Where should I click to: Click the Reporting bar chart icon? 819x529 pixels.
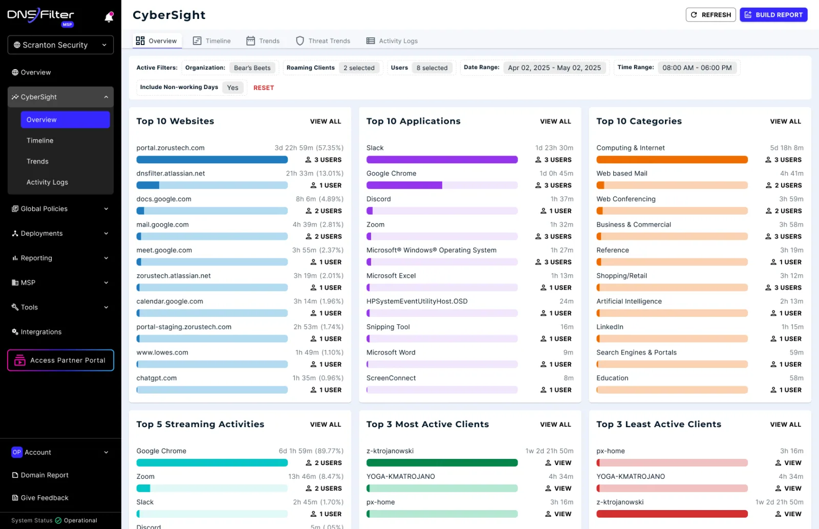pos(15,258)
